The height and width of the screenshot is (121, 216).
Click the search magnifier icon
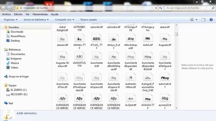[213, 8]
